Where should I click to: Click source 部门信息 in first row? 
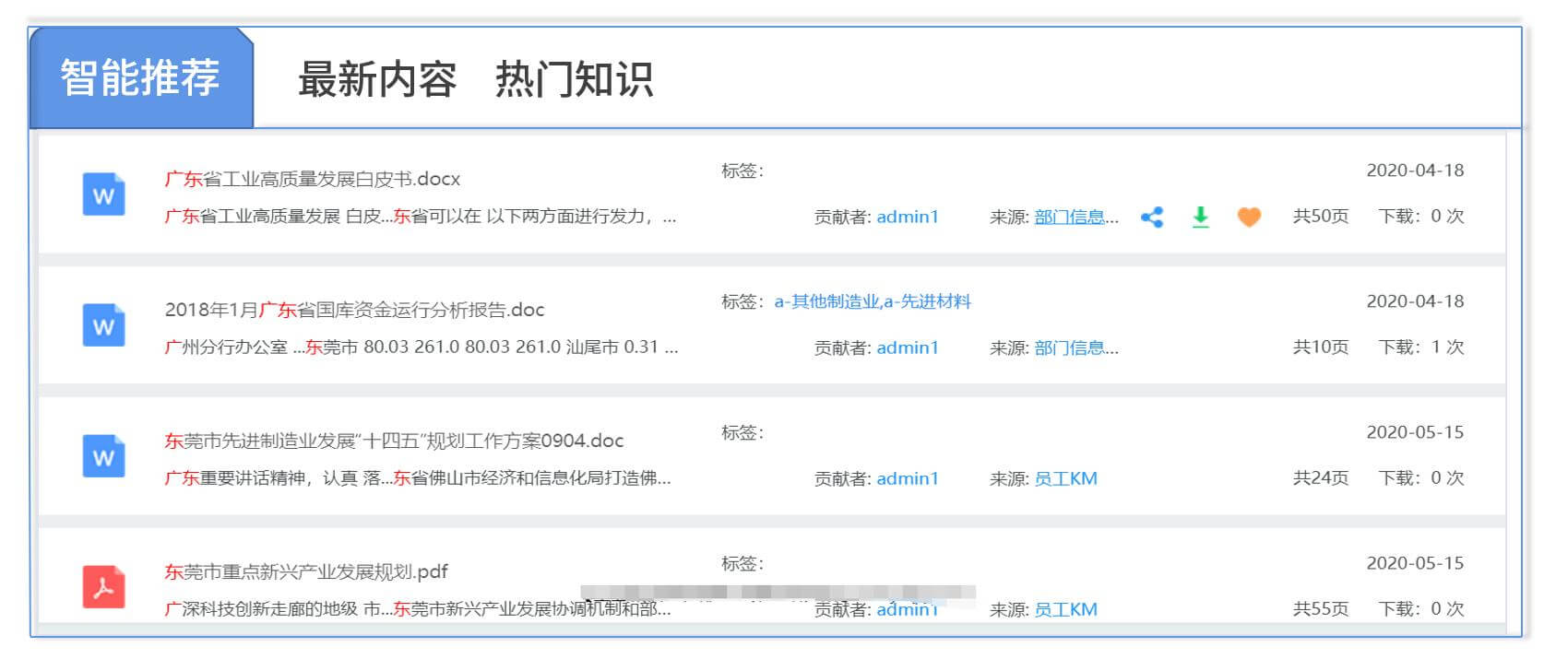[1075, 218]
